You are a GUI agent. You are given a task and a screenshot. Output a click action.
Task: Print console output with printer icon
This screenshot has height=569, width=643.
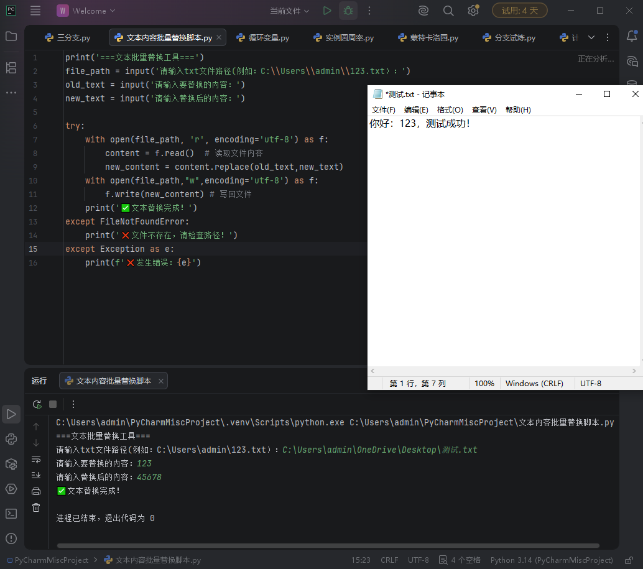[36, 491]
